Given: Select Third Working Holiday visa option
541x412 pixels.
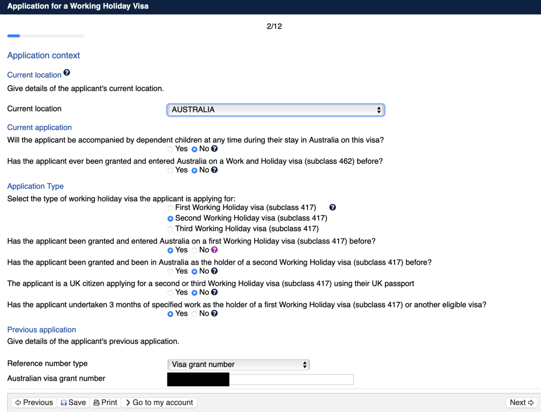Looking at the screenshot, I should (170, 229).
